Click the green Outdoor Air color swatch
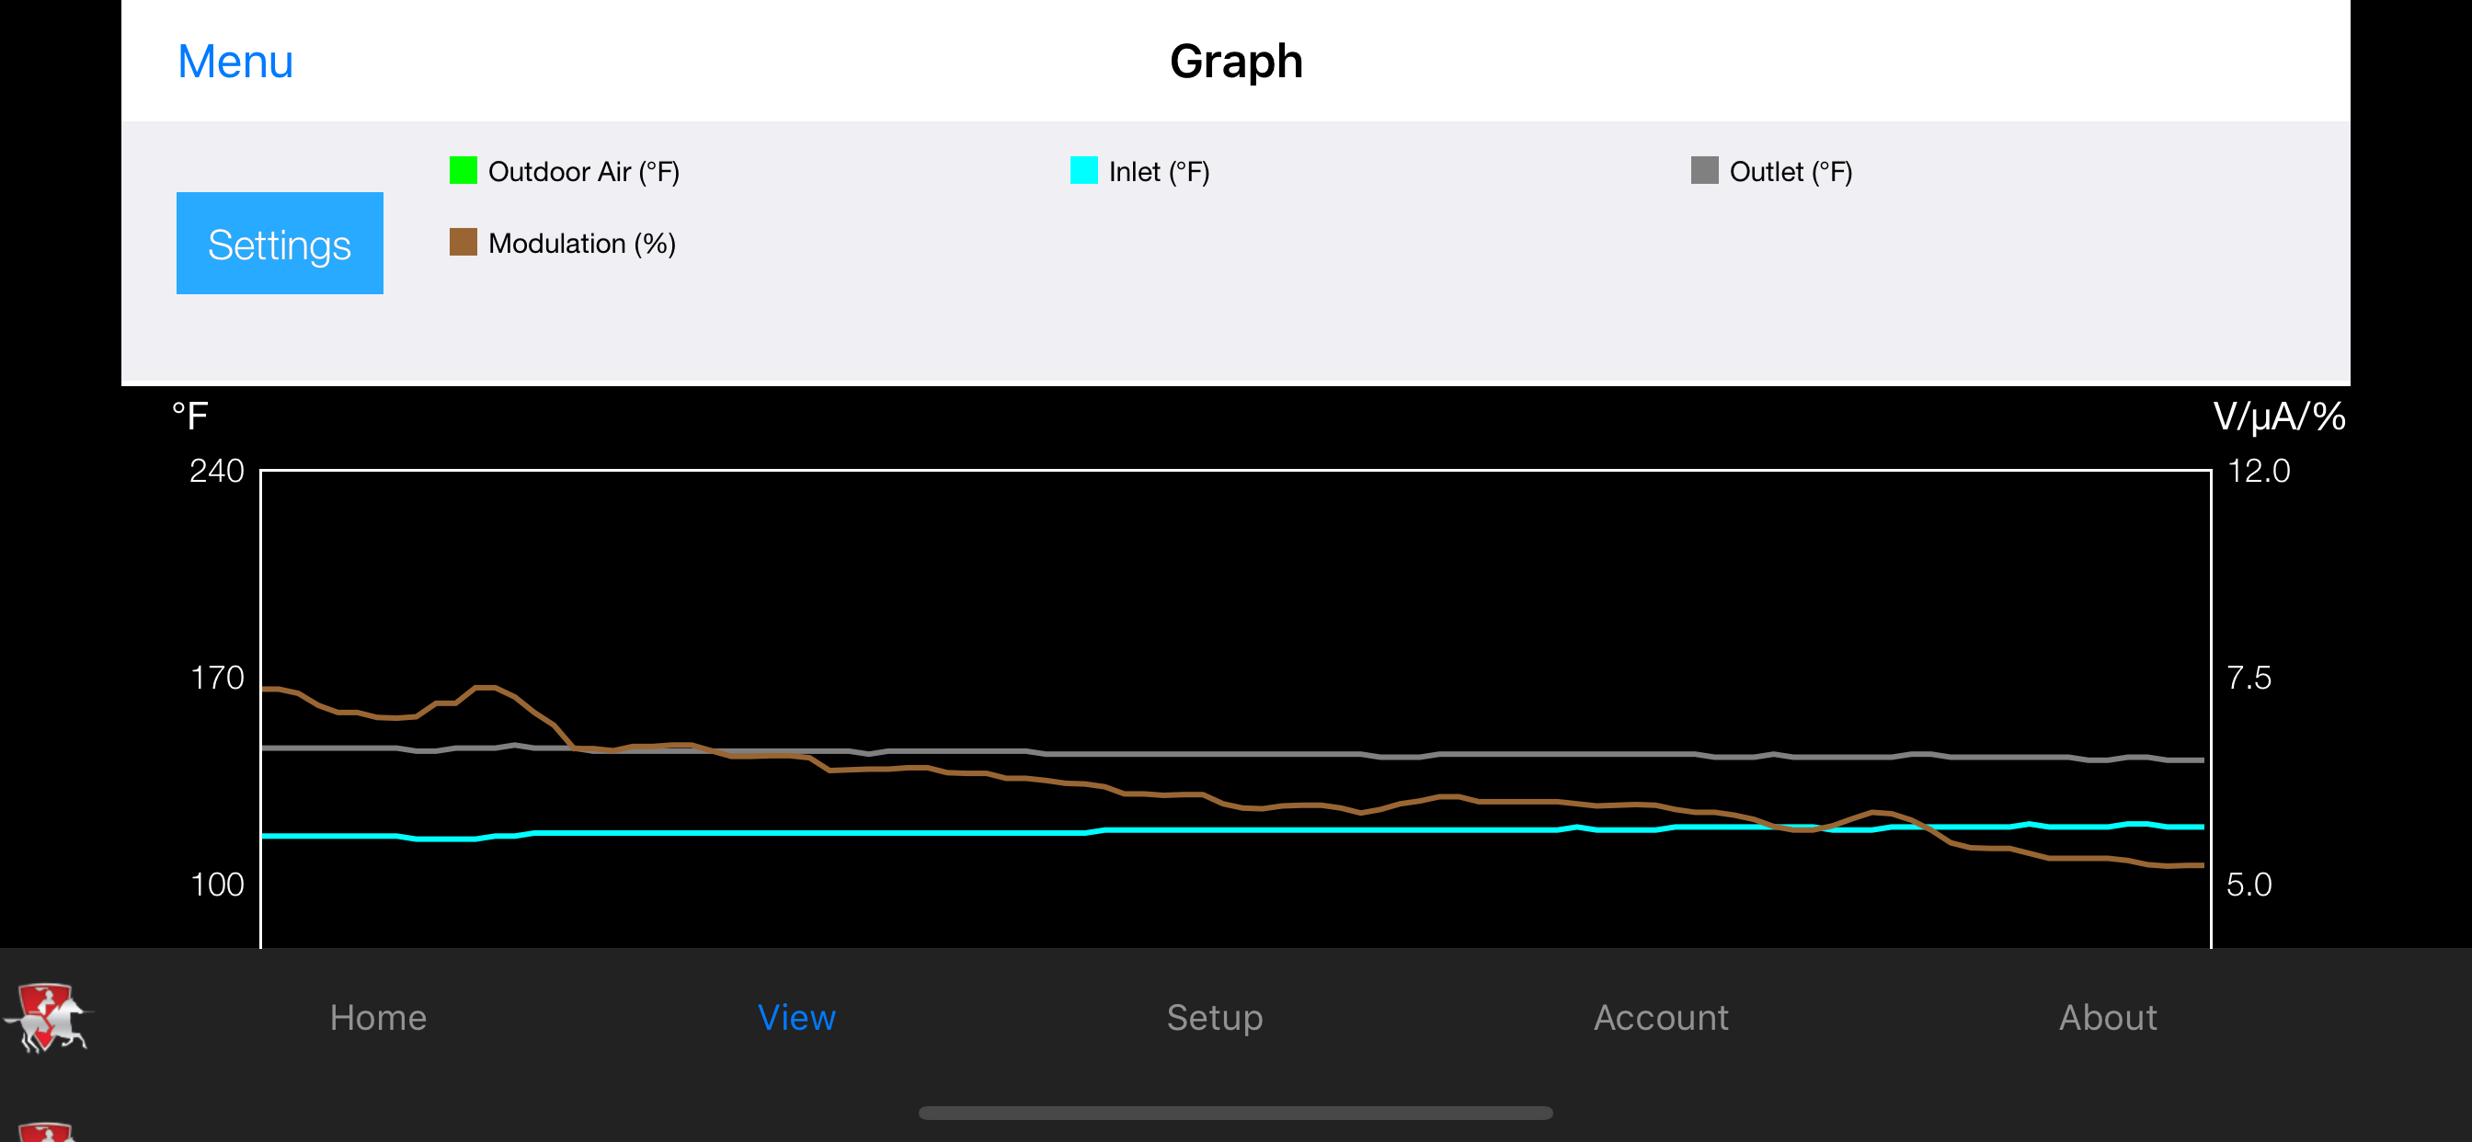 coord(463,171)
